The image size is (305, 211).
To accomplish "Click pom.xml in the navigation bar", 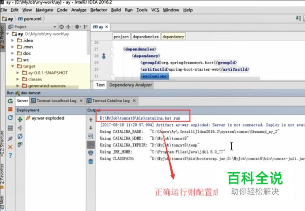I will [30, 19].
